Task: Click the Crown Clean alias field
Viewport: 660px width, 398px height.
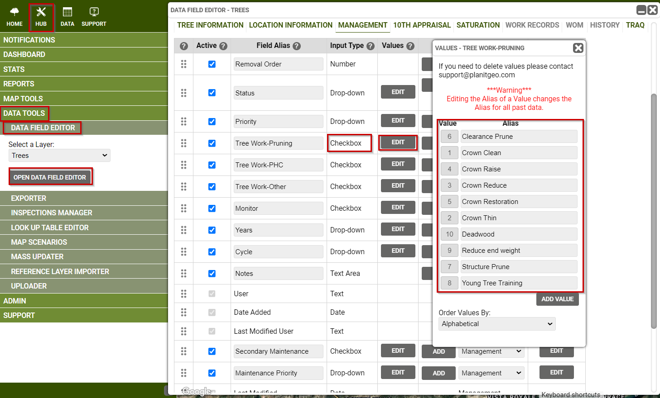Action: click(x=519, y=153)
